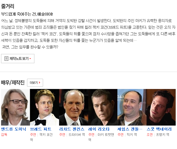The width and height of the screenshot is (177, 149).
Task: Click the 감독 role label under 앤드류 도미닉
Action: (4, 135)
